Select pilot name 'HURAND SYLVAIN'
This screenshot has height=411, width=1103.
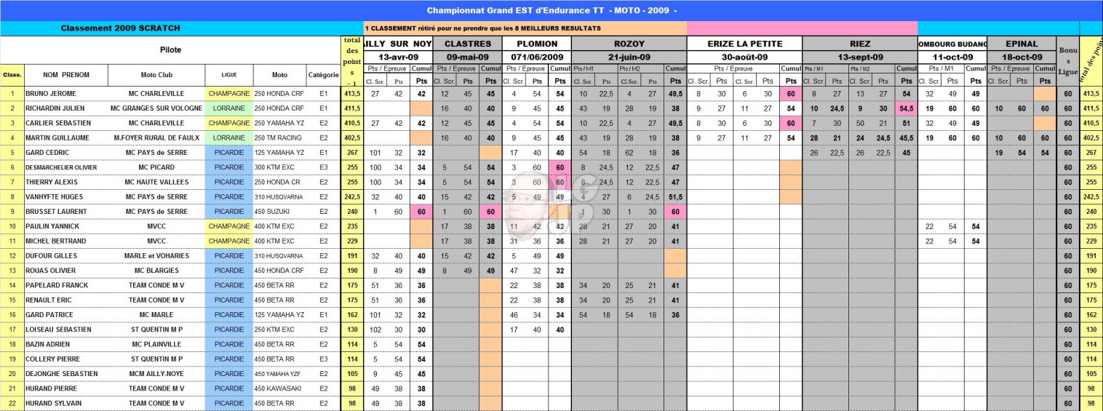coord(53,403)
